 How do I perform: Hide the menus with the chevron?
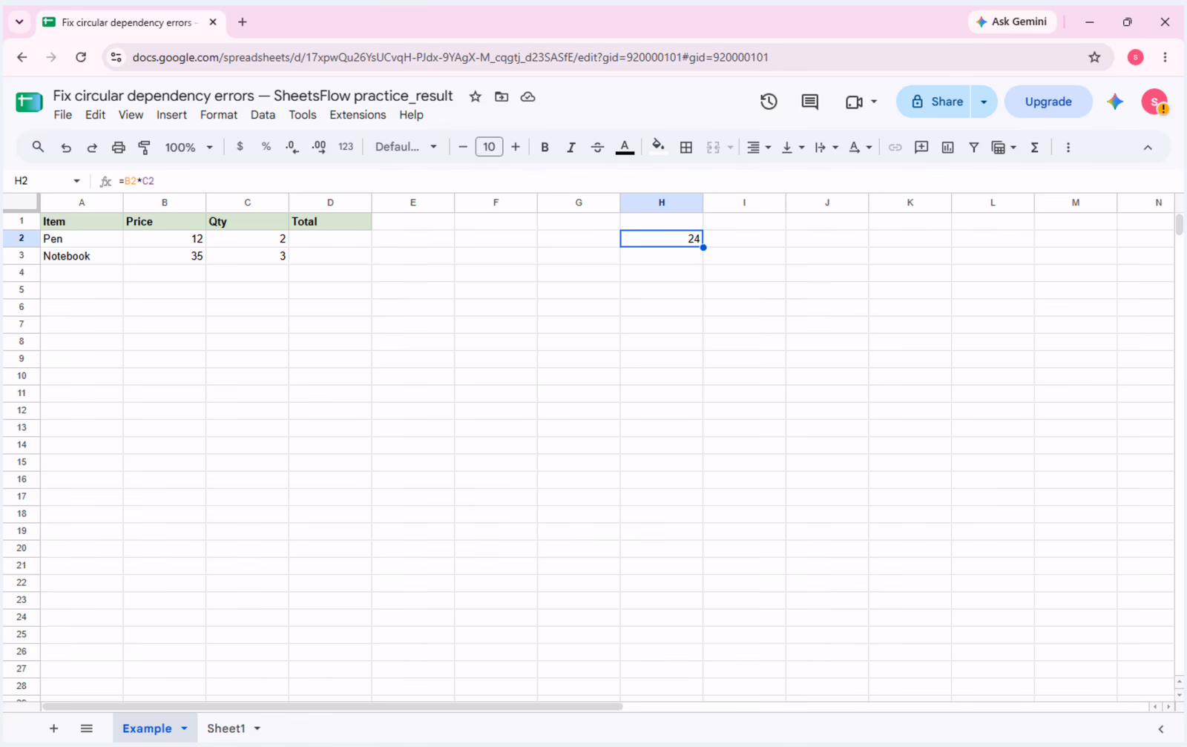1148,147
